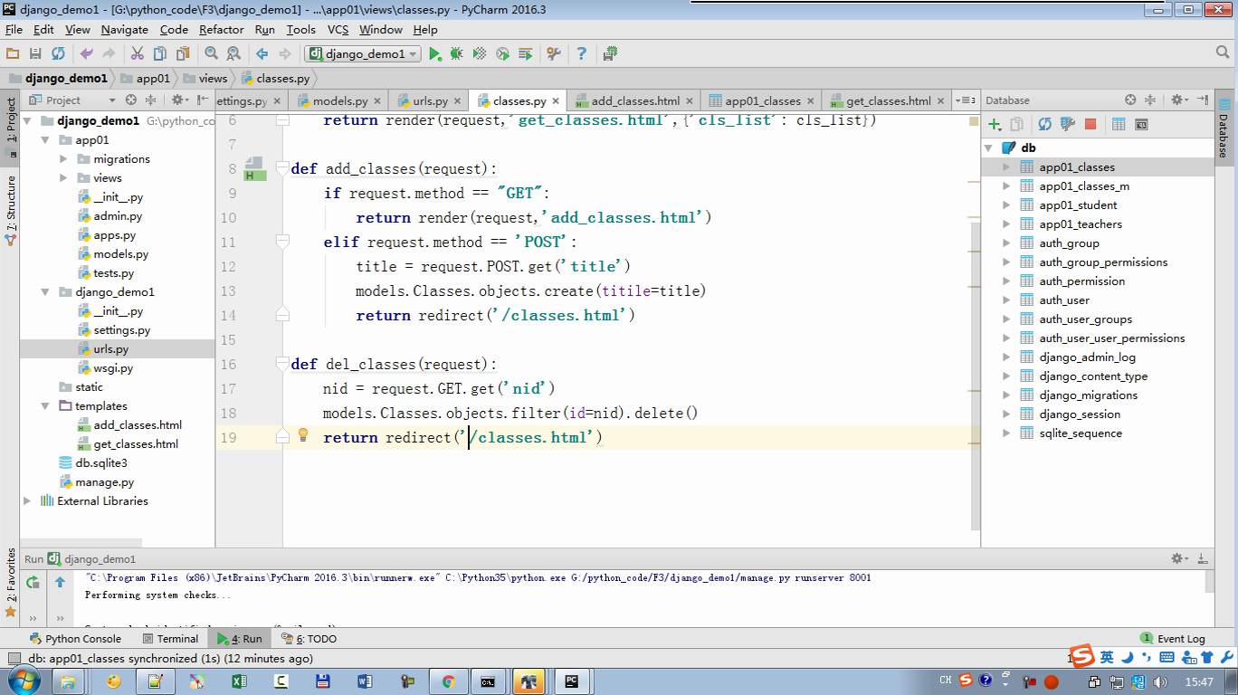
Task: Click the Copy toolbar icon
Action: [160, 54]
